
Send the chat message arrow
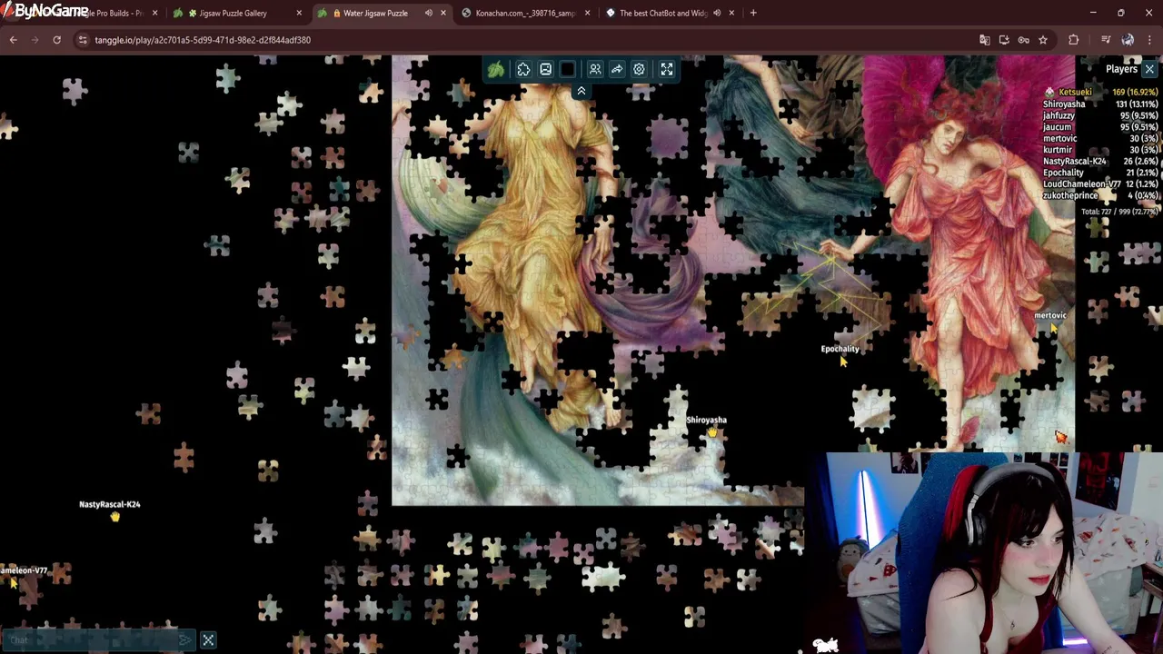pos(185,640)
